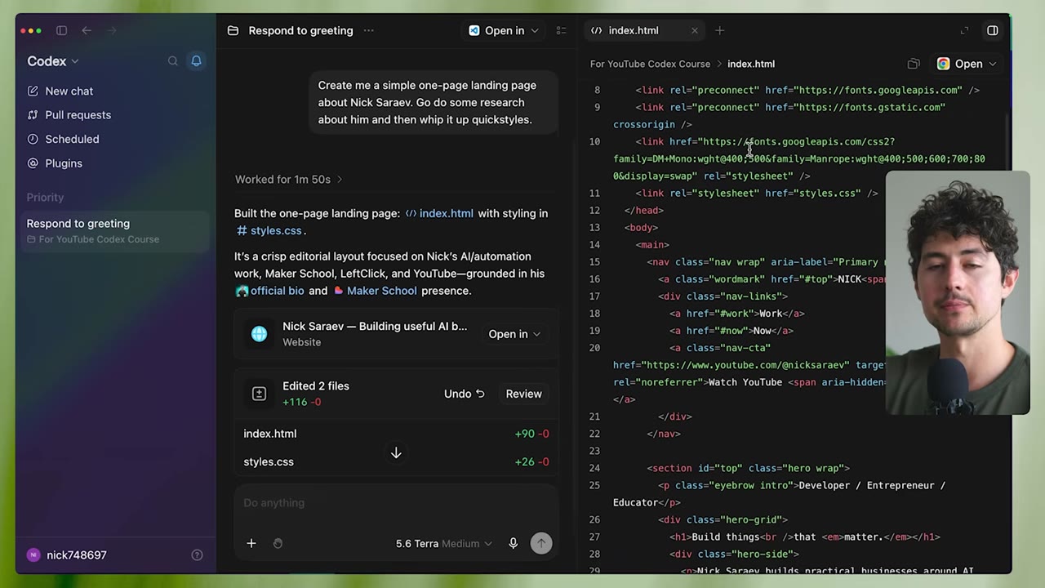Select For YouTube Codex Course breadcrumb
This screenshot has width=1045, height=588.
tap(650, 64)
